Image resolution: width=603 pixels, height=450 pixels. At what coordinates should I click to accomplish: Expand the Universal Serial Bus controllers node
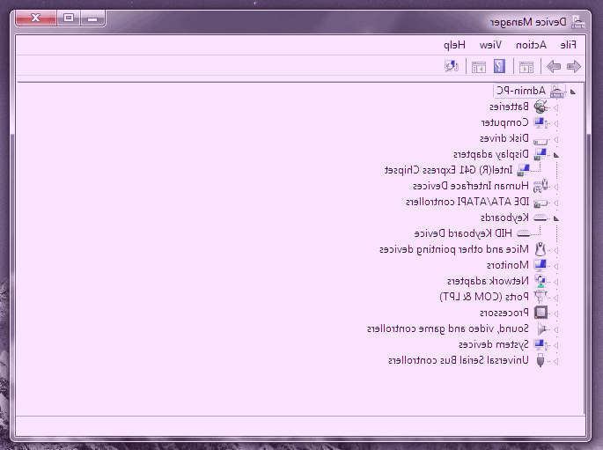556,360
